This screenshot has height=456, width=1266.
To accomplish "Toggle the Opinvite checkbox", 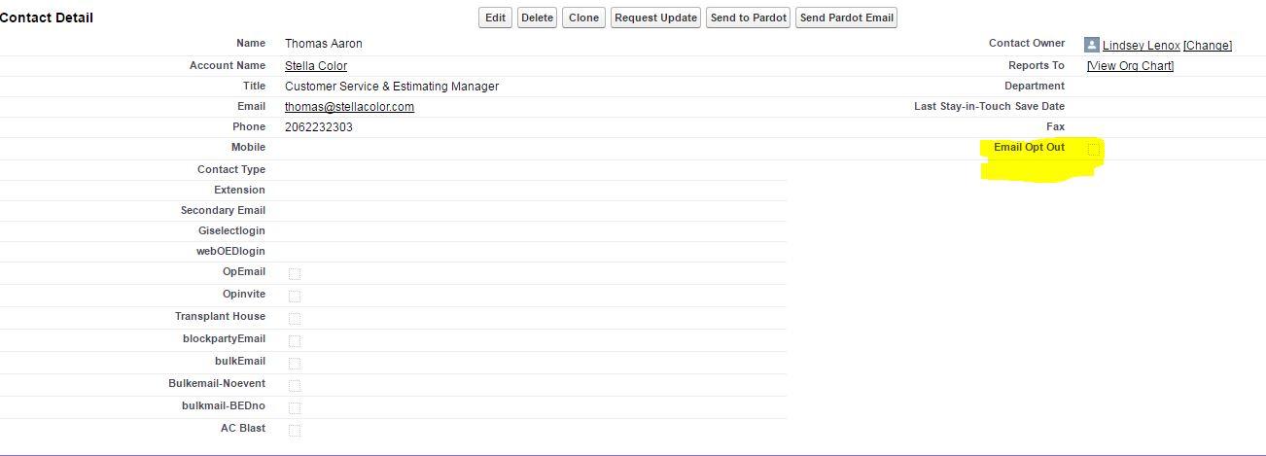I will (x=295, y=296).
